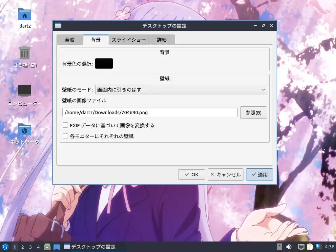Open the clipboard manager tray icon
The height and width of the screenshot is (252, 336).
coord(310,247)
